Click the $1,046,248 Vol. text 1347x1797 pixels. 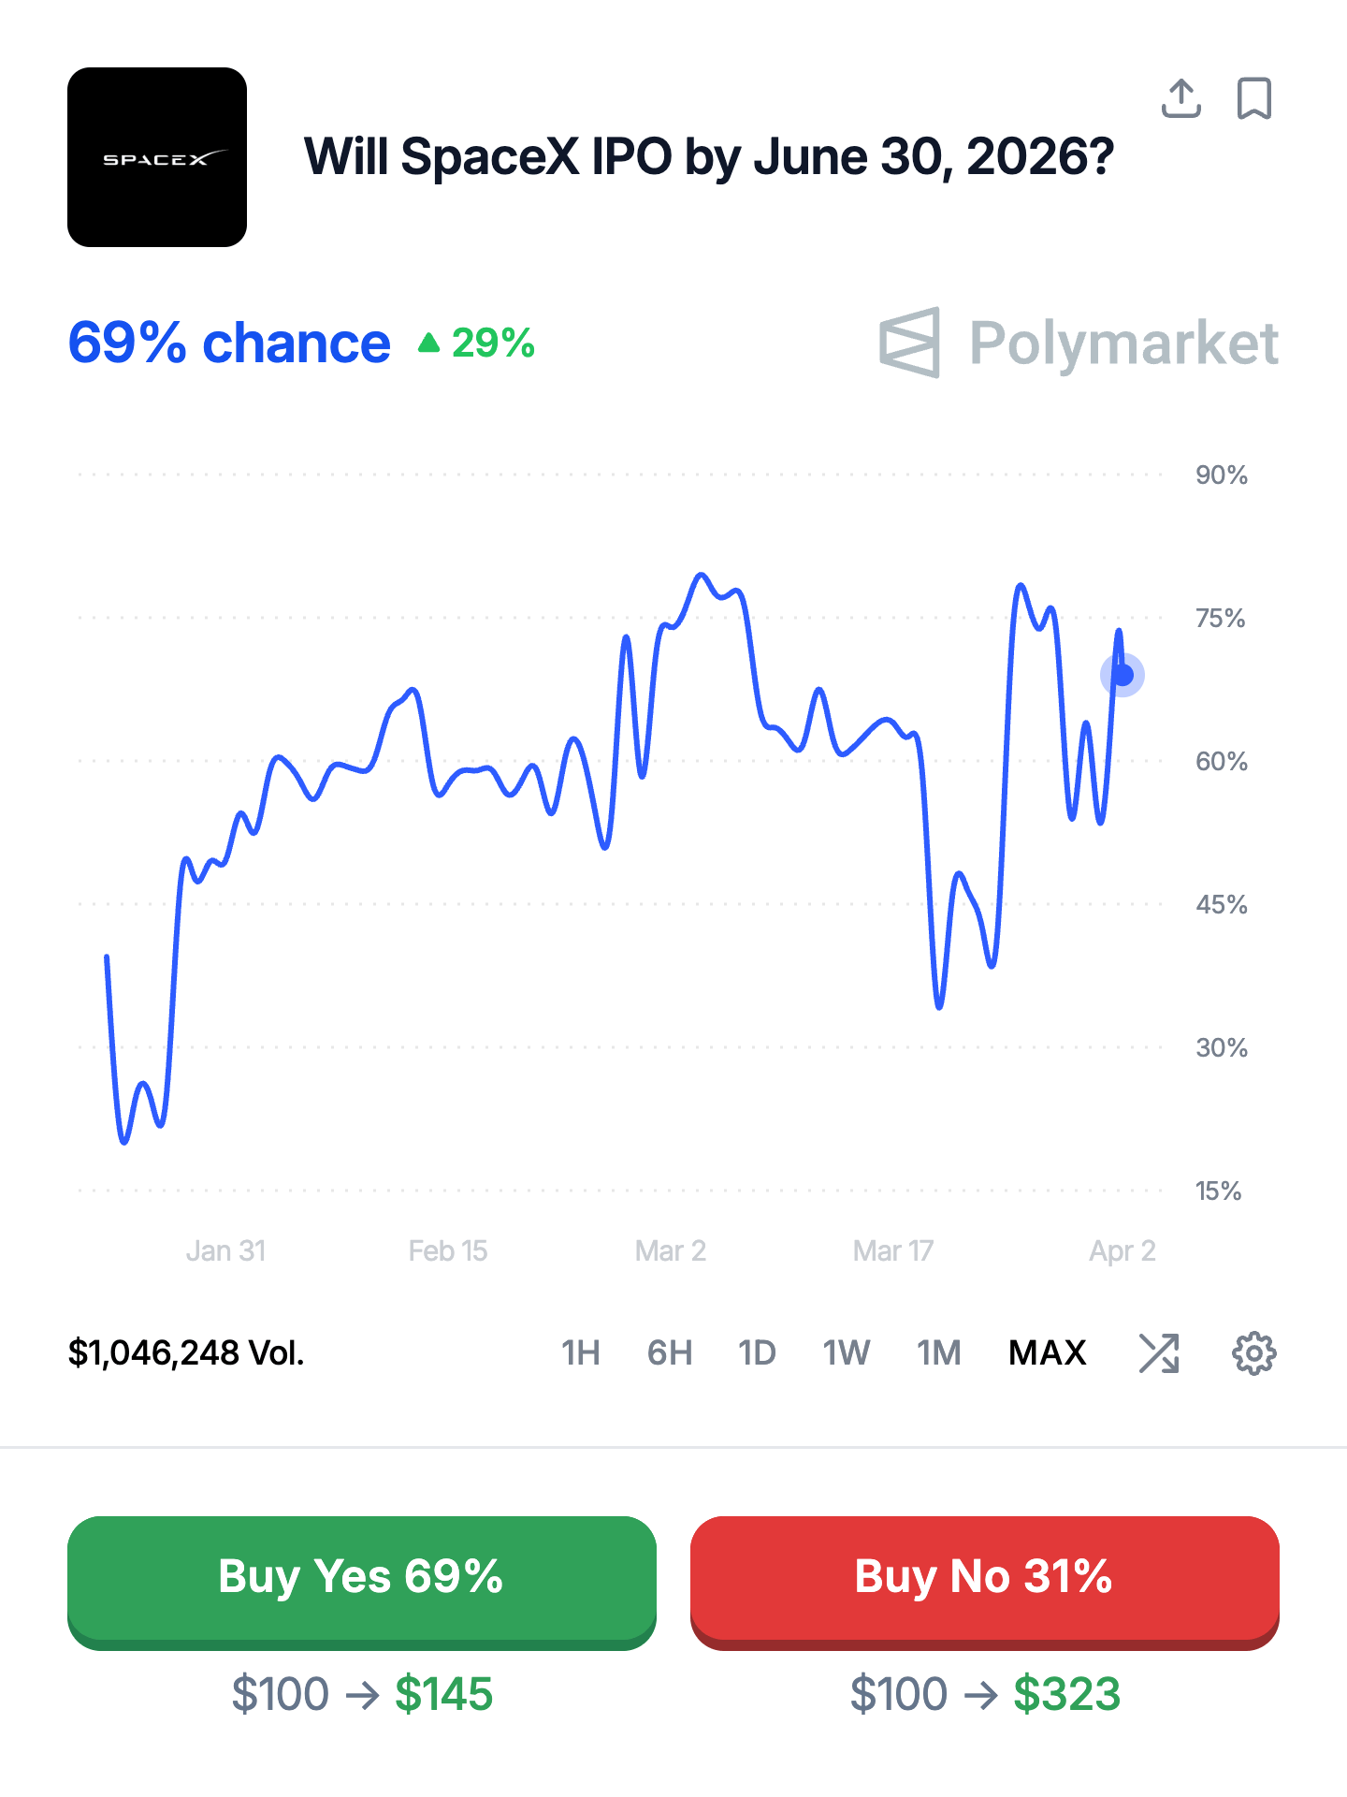186,1353
